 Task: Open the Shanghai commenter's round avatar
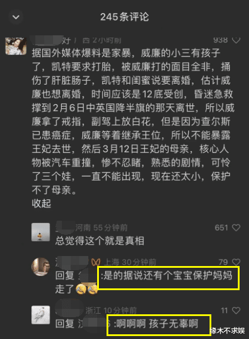coord(41,267)
